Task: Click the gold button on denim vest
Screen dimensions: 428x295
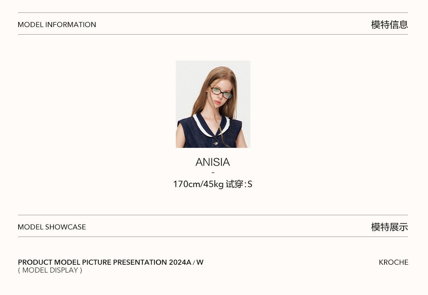Action: click(x=215, y=143)
